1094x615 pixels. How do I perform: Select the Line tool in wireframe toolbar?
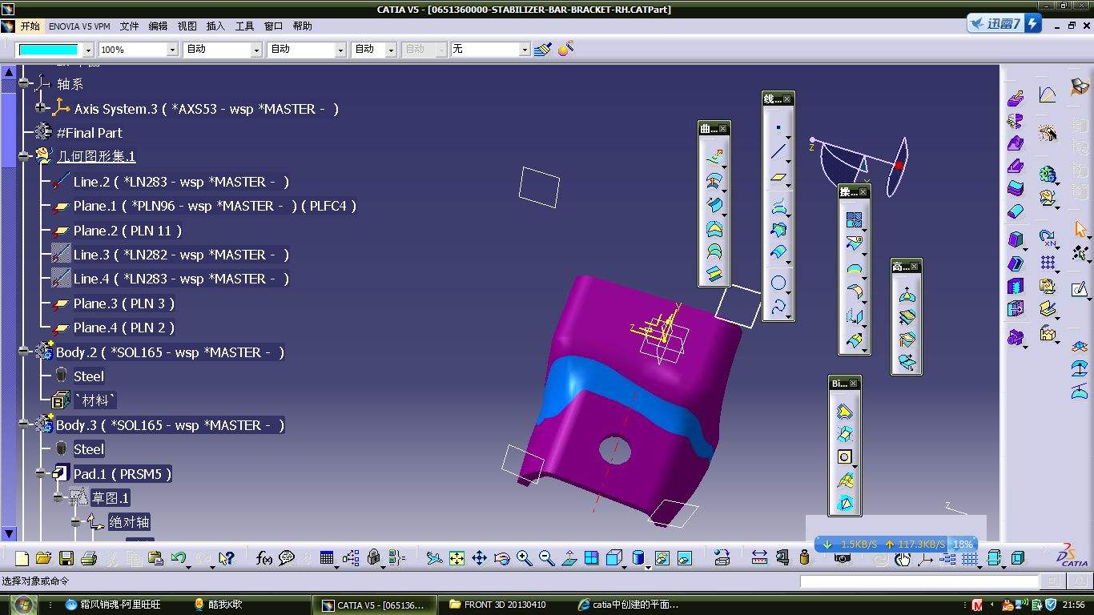click(x=778, y=152)
